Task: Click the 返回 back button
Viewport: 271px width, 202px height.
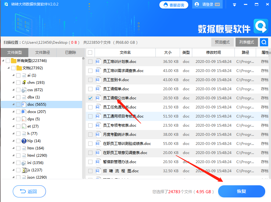Action: point(29,191)
